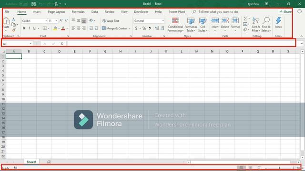Add a new sheet with plus button
Image resolution: width=305 pixels, height=171 pixels.
pos(49,162)
